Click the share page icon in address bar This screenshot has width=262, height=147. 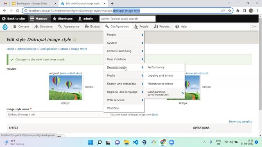point(223,11)
